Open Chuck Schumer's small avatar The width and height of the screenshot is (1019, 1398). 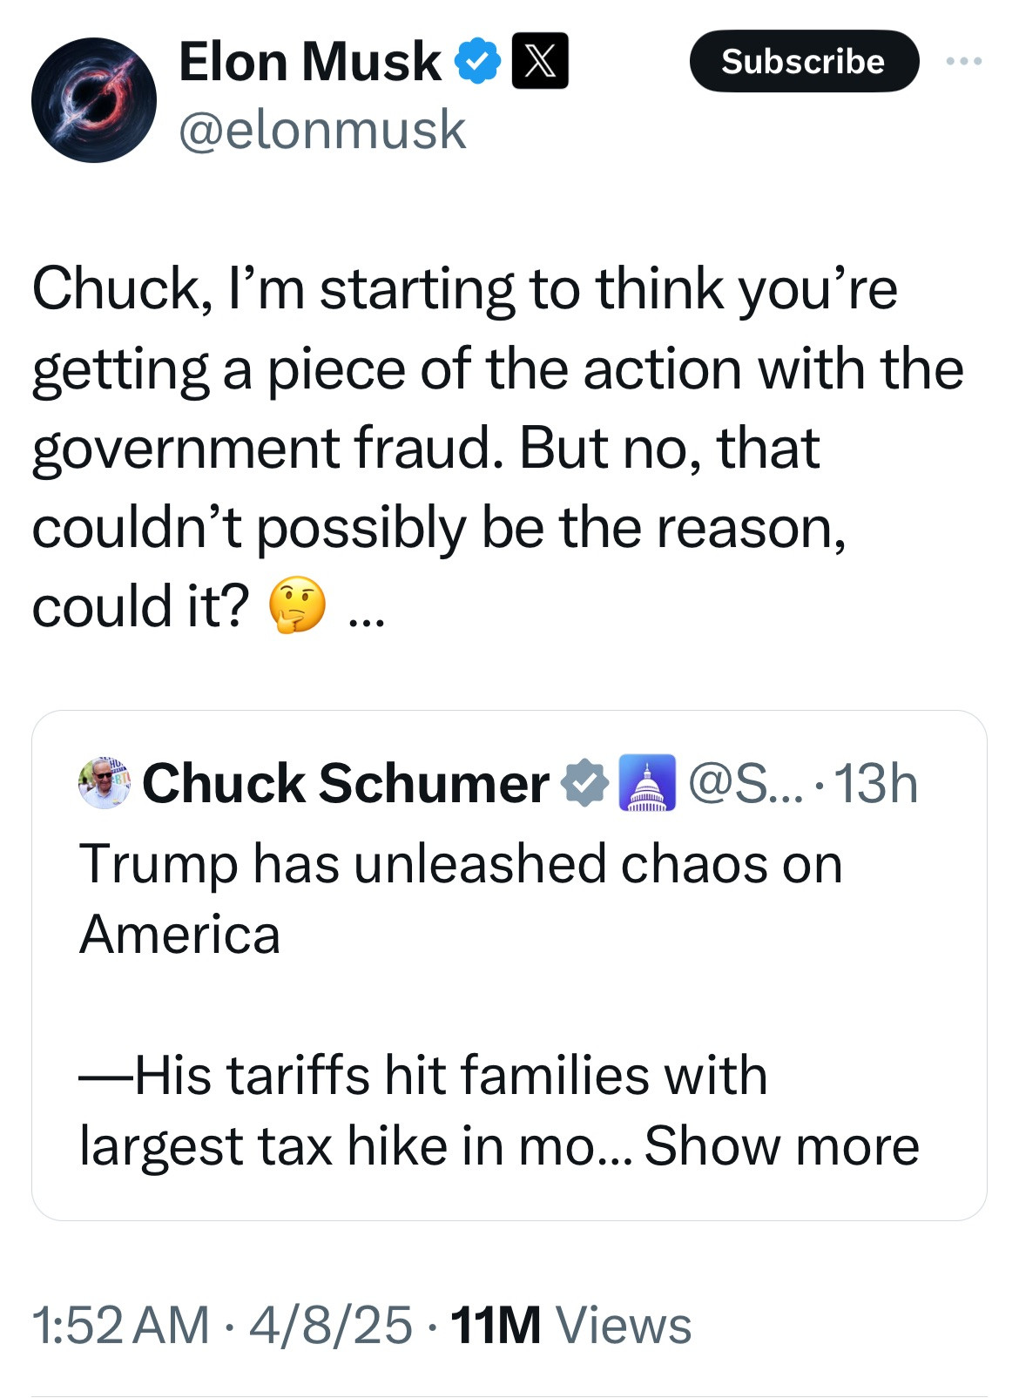pyautogui.click(x=105, y=783)
